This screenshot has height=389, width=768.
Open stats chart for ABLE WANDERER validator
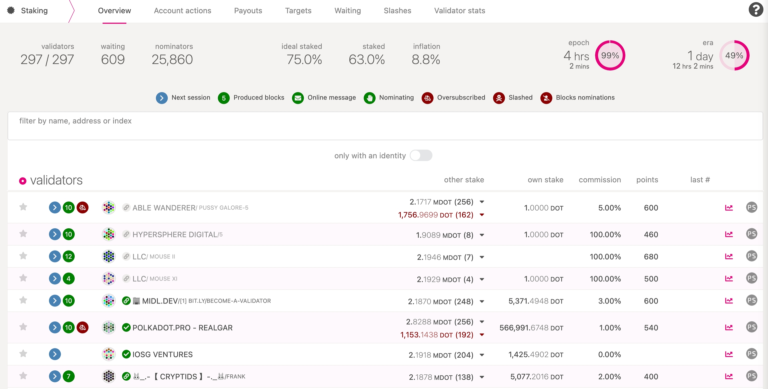(729, 208)
